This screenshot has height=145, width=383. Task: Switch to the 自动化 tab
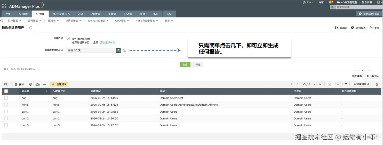pyautogui.click(x=128, y=14)
